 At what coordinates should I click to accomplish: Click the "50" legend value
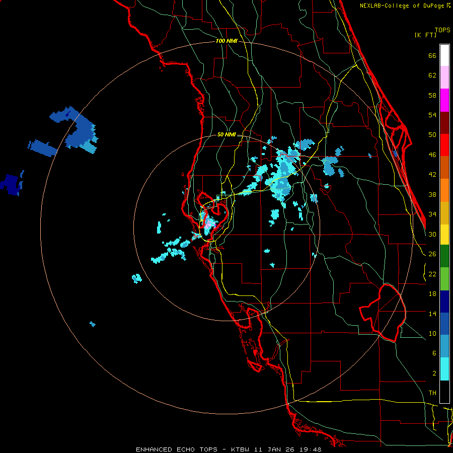coord(432,135)
